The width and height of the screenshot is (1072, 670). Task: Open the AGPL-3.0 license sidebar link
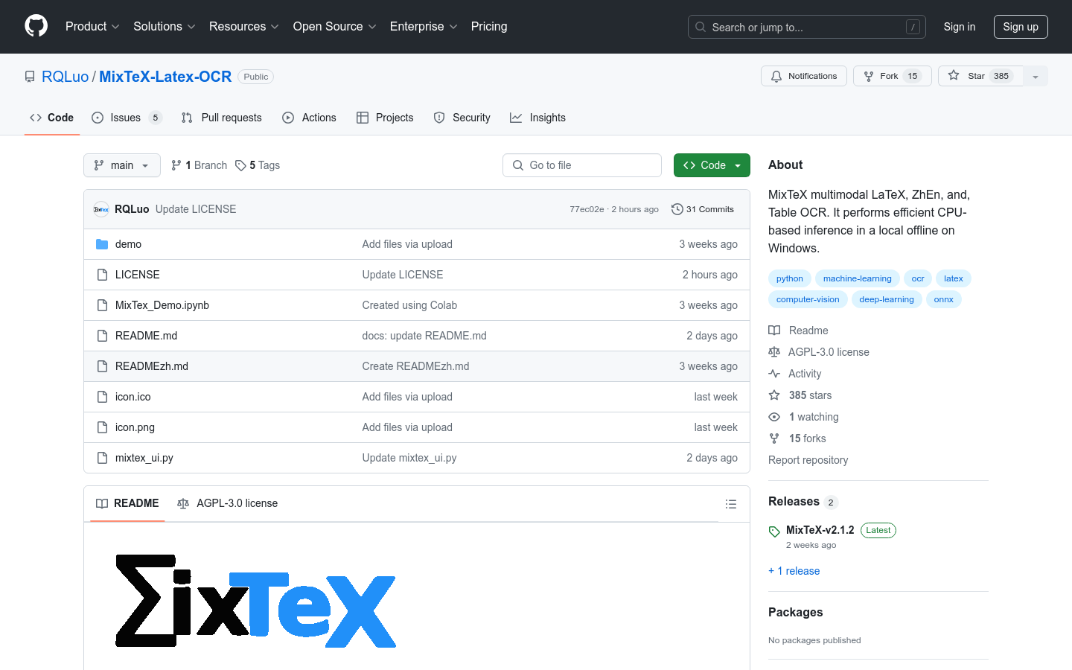point(819,352)
